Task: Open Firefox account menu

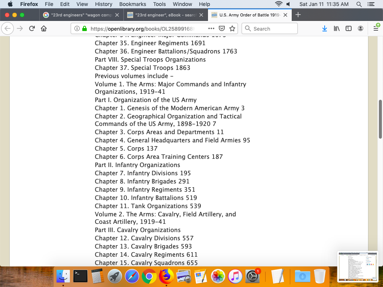Action: coord(361,29)
